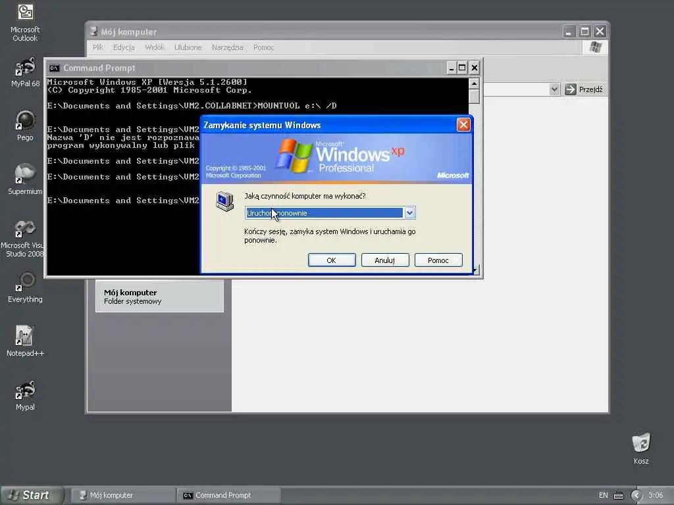Launch MyPal 68 desktop shortcut

pyautogui.click(x=25, y=72)
